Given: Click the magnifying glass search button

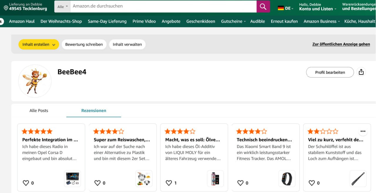Looking at the screenshot, I should 263,6.
